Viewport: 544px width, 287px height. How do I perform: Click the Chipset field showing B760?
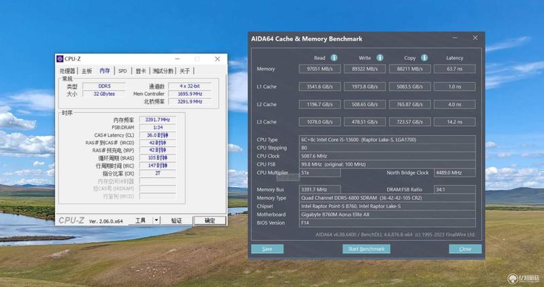tap(387, 206)
